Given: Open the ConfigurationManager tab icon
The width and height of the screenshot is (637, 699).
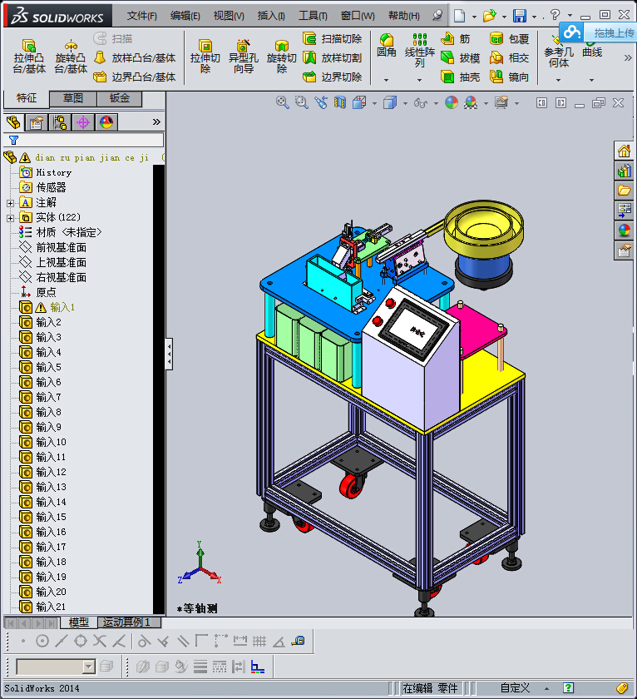Looking at the screenshot, I should pos(60,121).
